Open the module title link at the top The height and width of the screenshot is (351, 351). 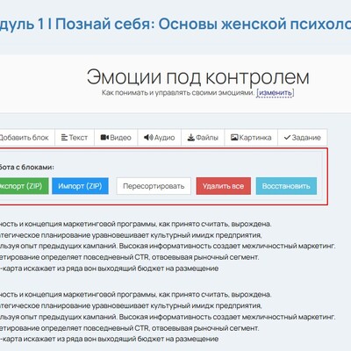(x=175, y=24)
